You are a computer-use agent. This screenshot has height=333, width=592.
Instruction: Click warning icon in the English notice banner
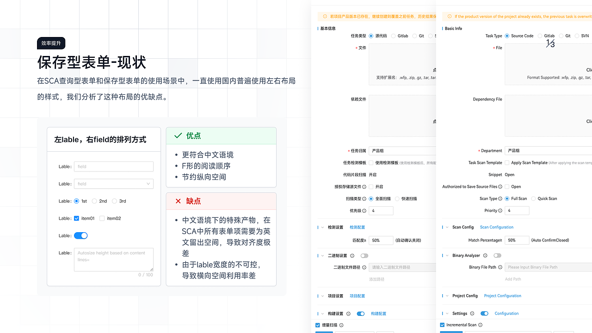pos(449,16)
